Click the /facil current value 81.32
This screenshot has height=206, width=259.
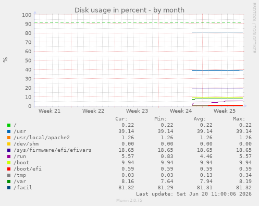pos(126,188)
